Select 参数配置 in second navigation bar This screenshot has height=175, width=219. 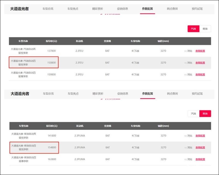(147, 94)
